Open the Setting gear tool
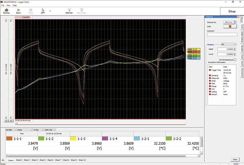The image size is (244, 165). tap(6, 11)
